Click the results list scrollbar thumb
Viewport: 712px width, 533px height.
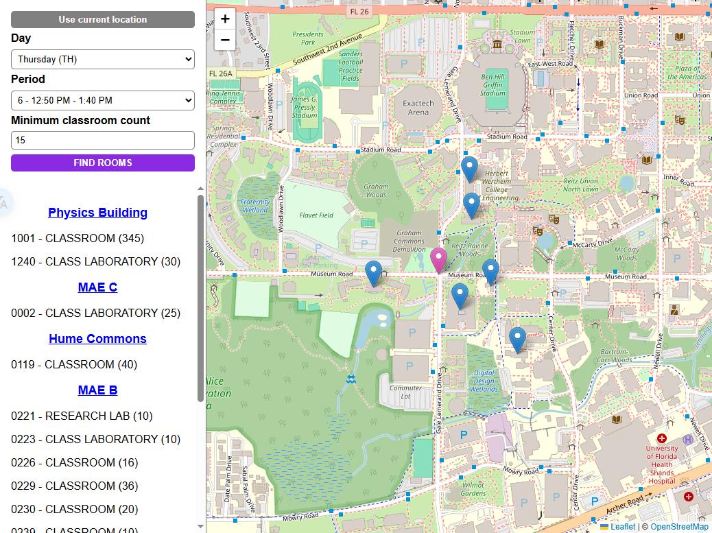201,298
